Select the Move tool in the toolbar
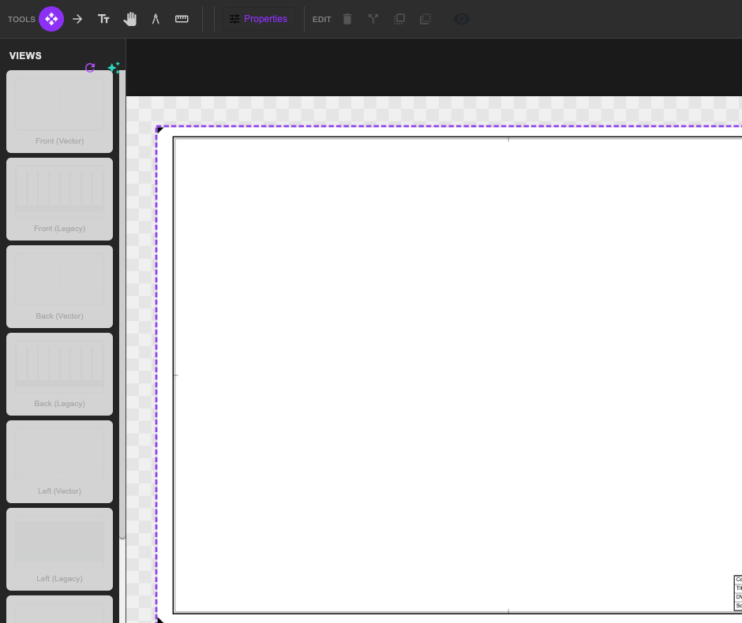Image resolution: width=742 pixels, height=623 pixels. click(x=51, y=18)
